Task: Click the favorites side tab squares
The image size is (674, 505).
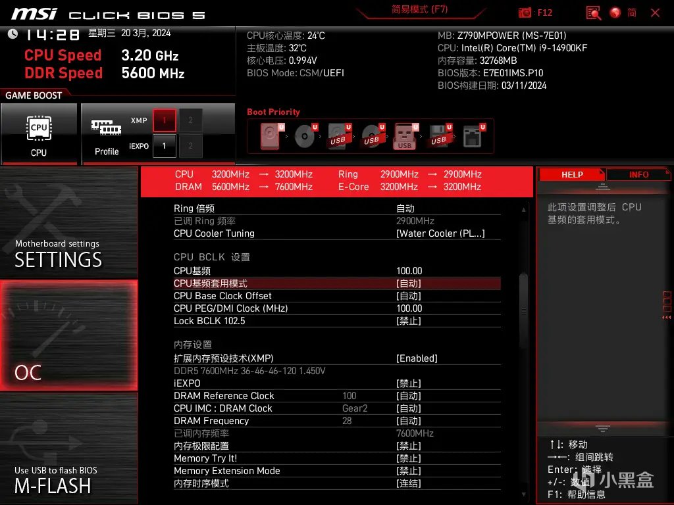Action: tap(667, 301)
